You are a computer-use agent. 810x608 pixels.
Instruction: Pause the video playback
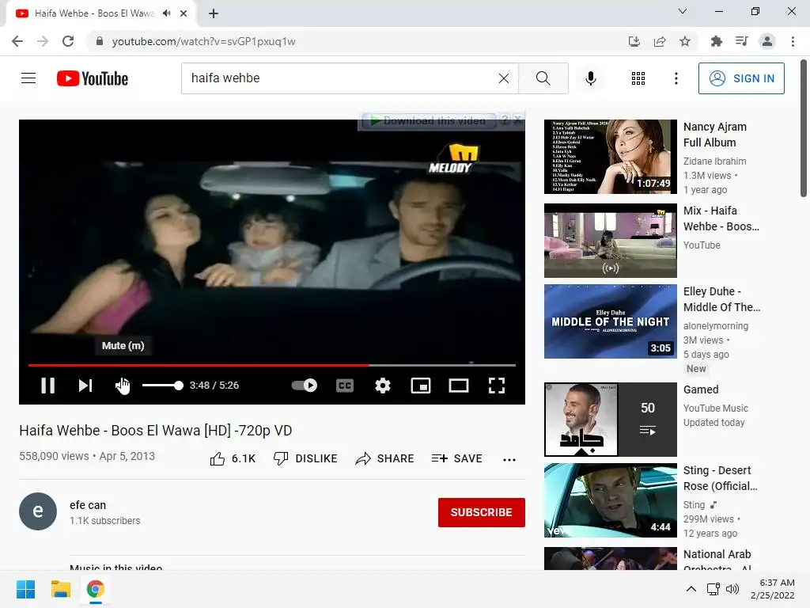coord(47,386)
